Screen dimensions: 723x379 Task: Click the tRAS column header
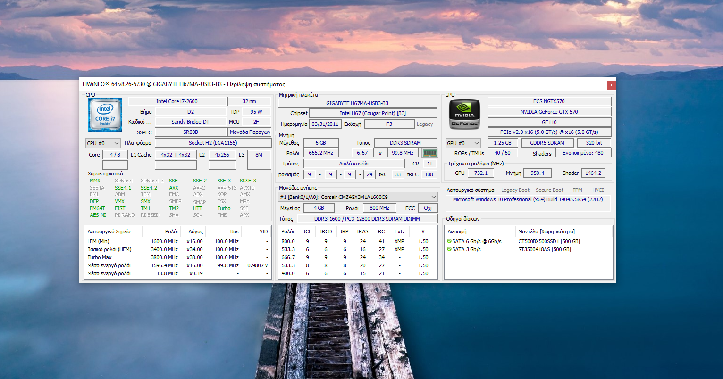(x=362, y=231)
